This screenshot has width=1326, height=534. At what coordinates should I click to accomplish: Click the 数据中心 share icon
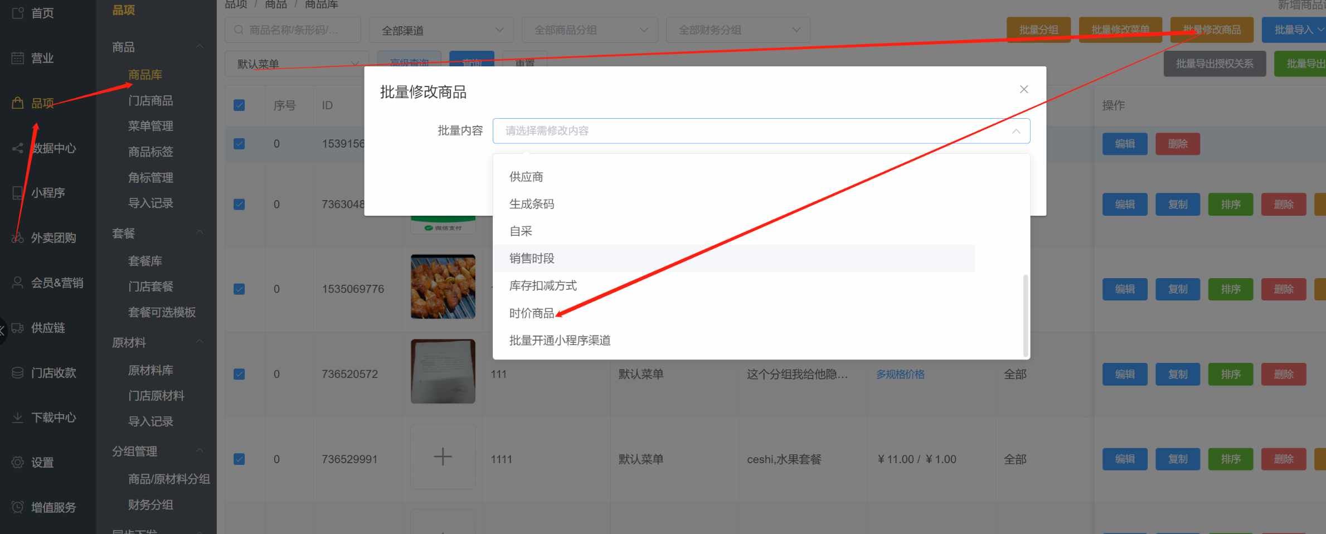pos(18,148)
